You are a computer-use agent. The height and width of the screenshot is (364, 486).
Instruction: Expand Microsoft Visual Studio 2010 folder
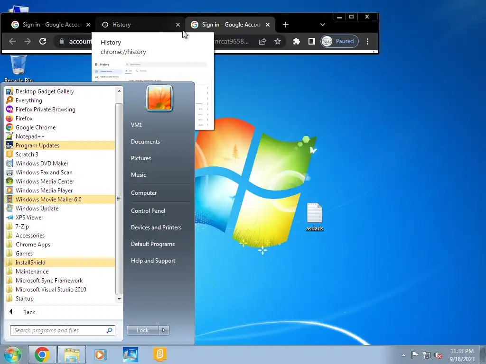coord(60,289)
